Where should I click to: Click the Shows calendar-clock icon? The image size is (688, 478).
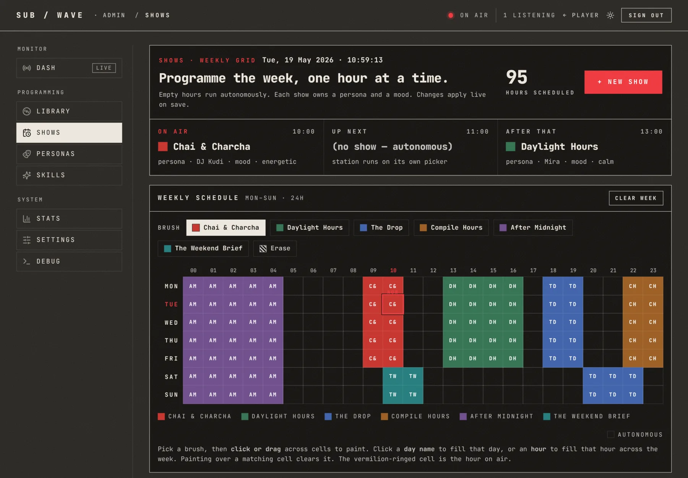point(27,133)
